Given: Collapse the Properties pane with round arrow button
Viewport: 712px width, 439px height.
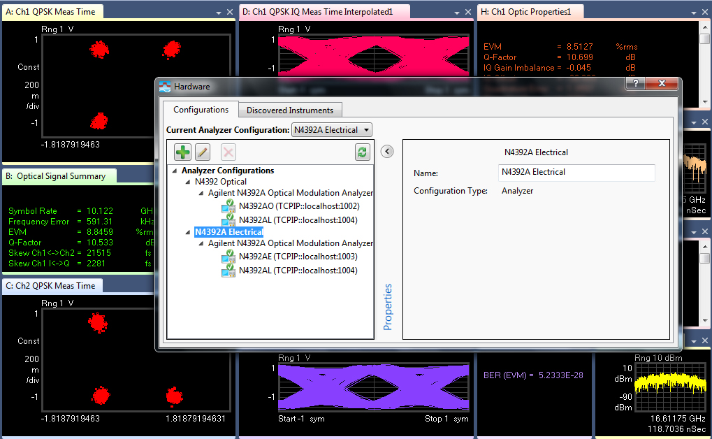Looking at the screenshot, I should [x=387, y=151].
